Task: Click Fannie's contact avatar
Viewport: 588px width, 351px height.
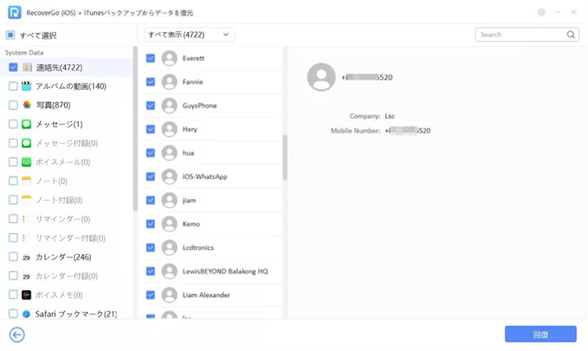Action: [169, 81]
